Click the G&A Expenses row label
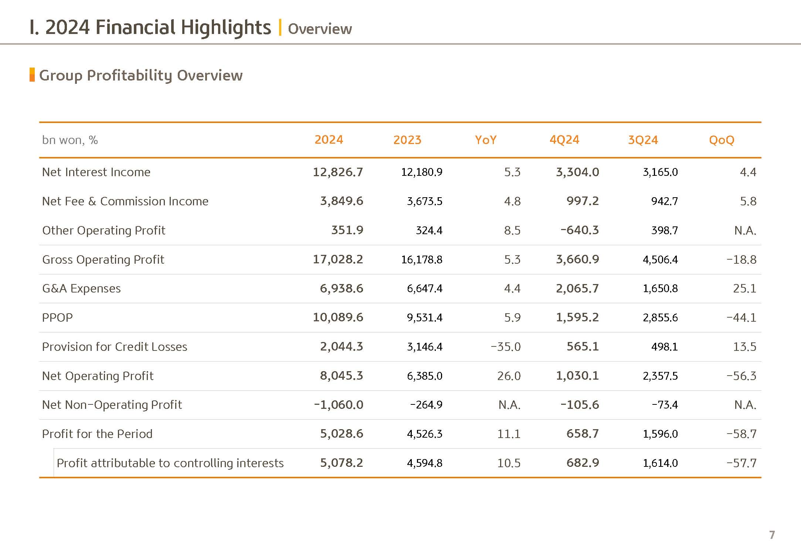This screenshot has height=554, width=801. point(81,288)
